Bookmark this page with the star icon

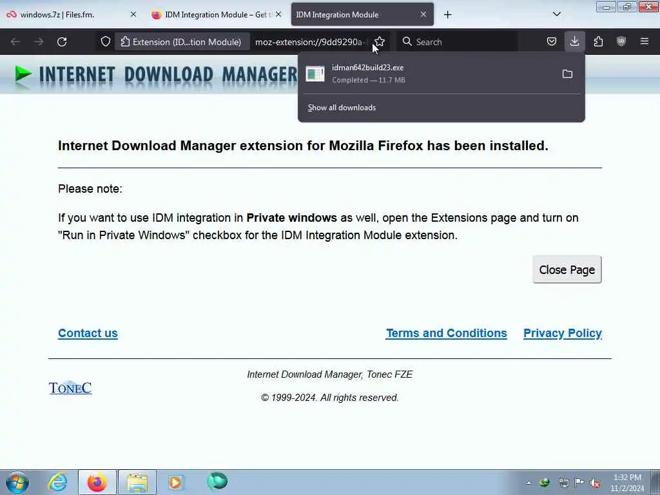pos(380,42)
